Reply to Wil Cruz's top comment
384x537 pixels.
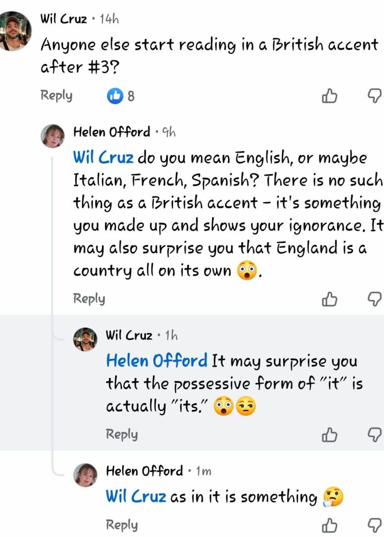(x=57, y=95)
